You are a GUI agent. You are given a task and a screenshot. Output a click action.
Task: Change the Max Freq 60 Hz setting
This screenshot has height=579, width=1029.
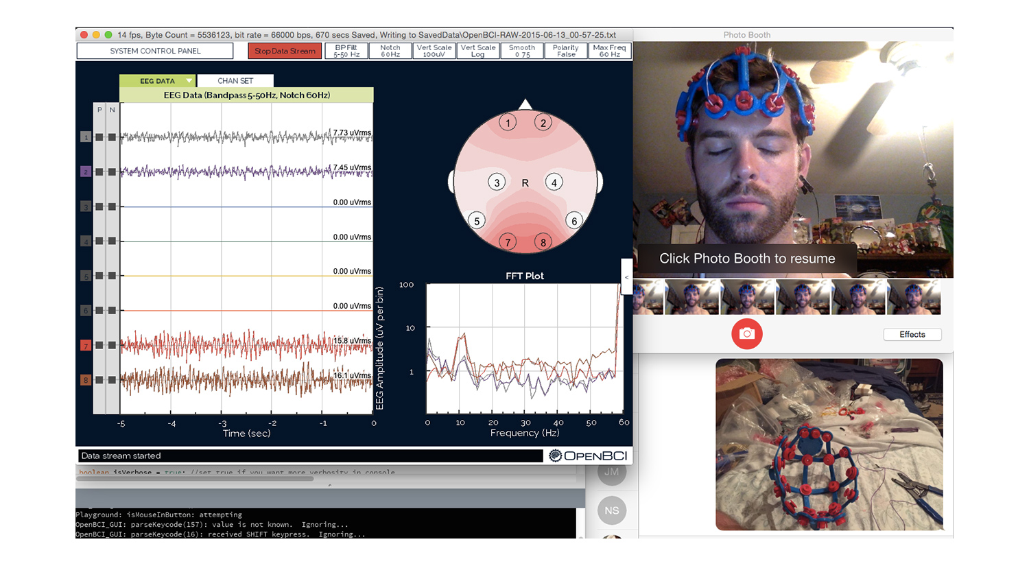point(610,51)
